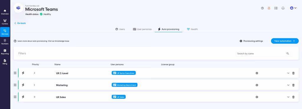The height and width of the screenshot is (109, 302).
Task: Expand the UK Sales row chevron
Action: click(x=288, y=97)
